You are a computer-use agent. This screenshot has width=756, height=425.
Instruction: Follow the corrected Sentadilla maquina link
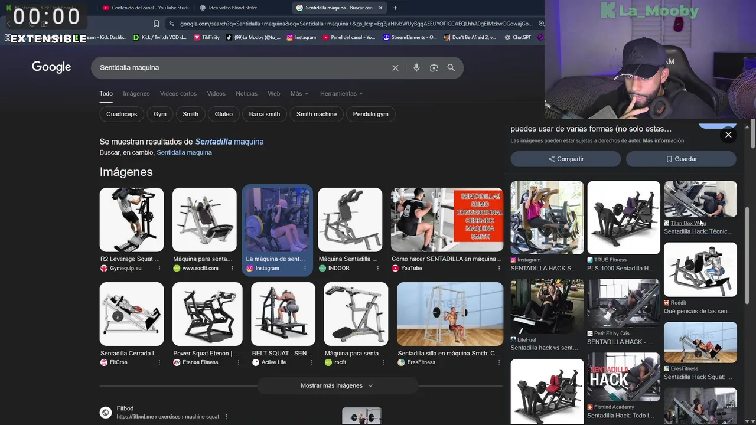click(x=229, y=142)
